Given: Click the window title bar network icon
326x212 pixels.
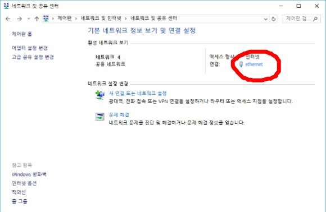Looking at the screenshot, I should (6, 6).
